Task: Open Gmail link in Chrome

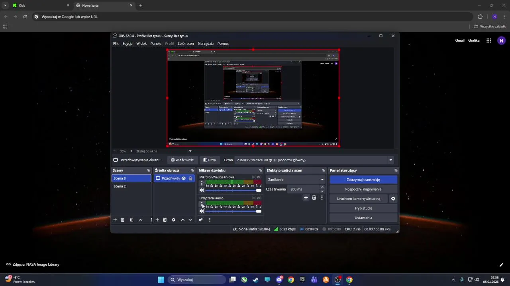Action: coord(460,41)
